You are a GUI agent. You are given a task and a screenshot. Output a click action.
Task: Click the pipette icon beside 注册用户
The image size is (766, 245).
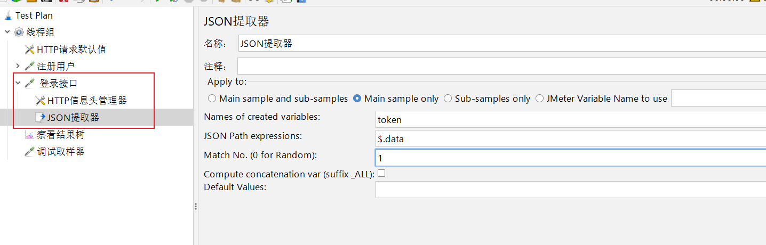point(29,67)
